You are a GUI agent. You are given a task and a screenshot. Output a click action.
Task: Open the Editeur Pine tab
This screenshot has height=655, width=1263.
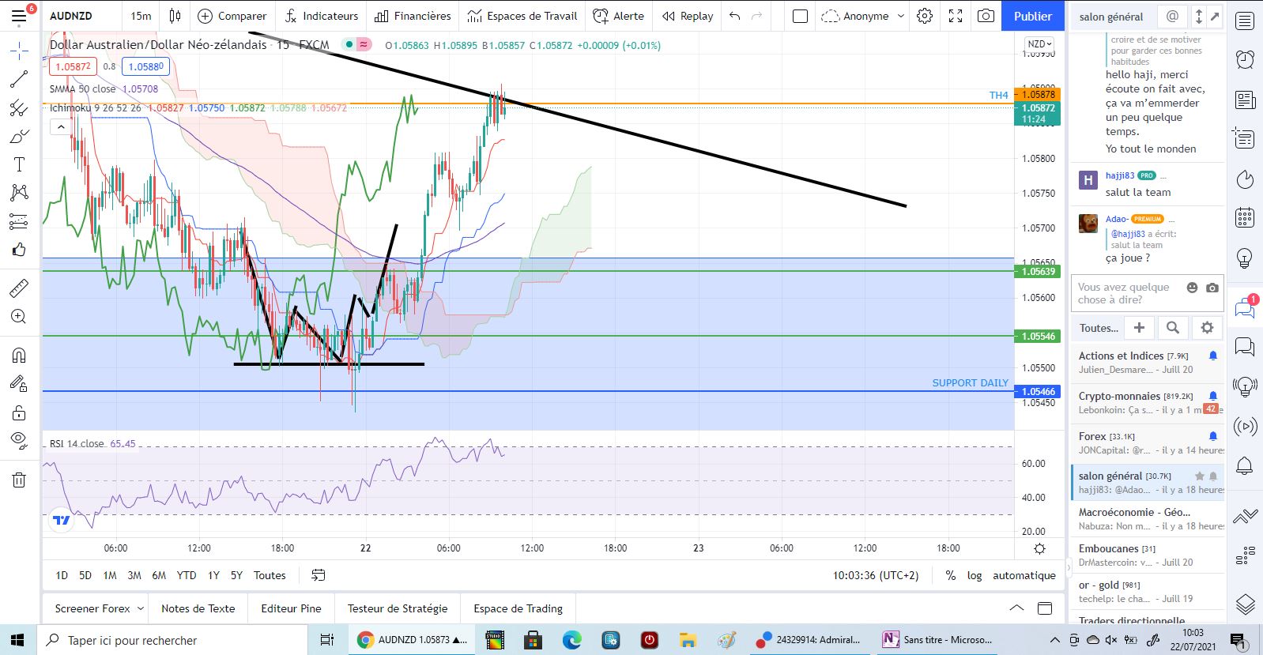click(291, 608)
